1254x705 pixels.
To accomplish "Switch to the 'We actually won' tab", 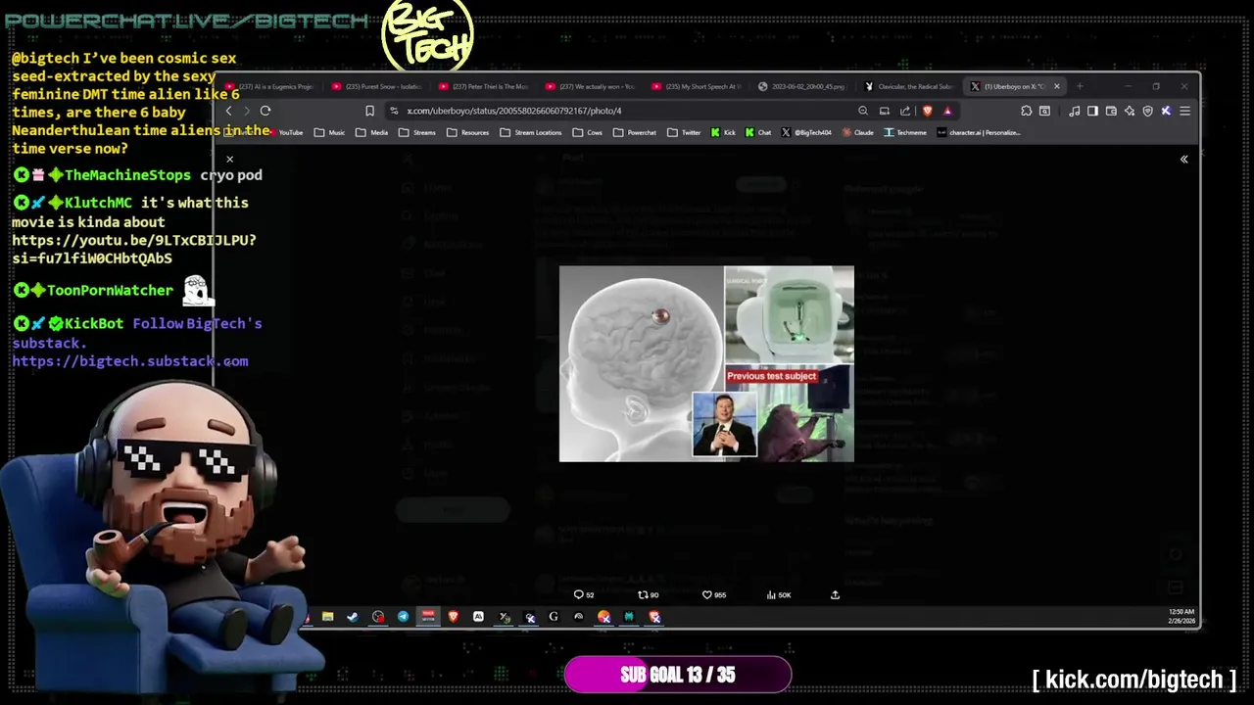I will point(592,86).
